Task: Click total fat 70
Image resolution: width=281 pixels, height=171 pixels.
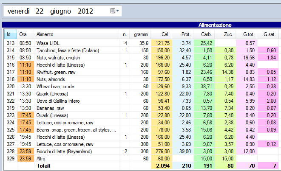Action: 247,166
